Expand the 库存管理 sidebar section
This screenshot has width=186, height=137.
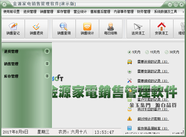(x=47, y=76)
